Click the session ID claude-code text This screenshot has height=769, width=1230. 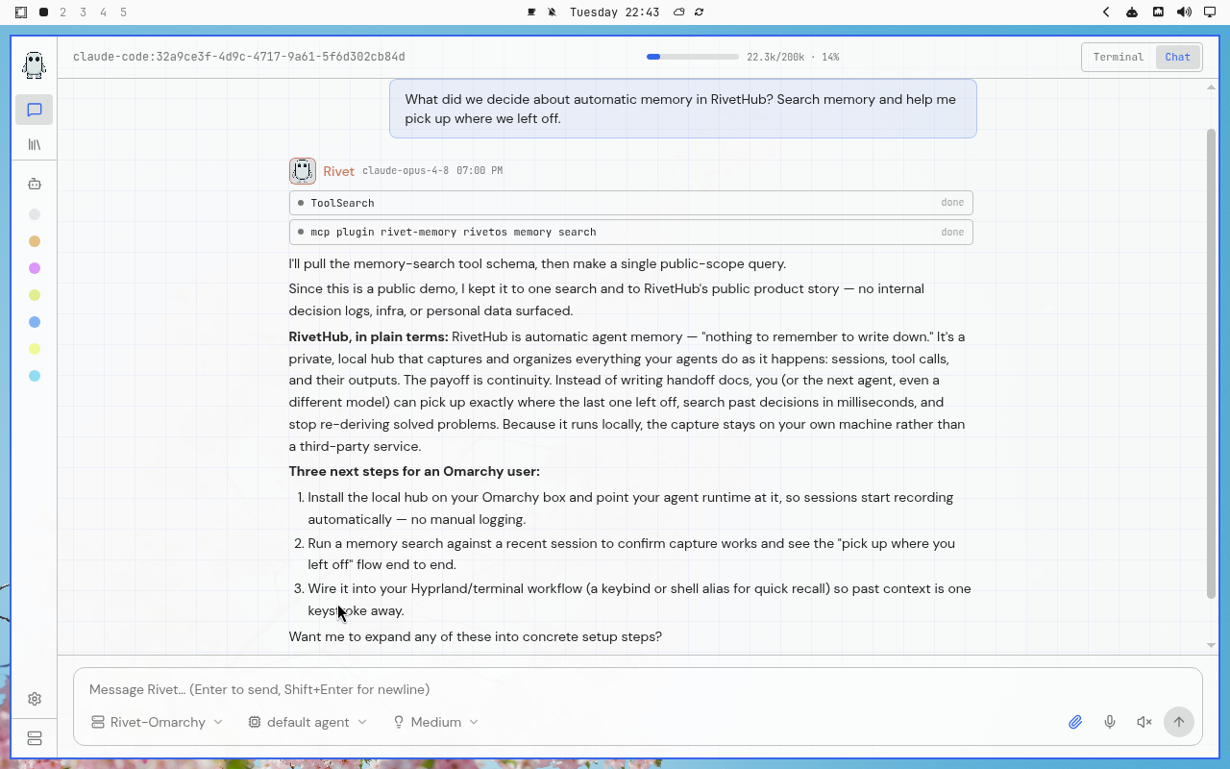tap(239, 57)
